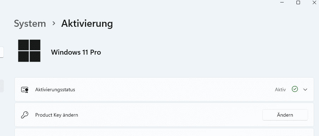Image resolution: width=319 pixels, height=136 pixels.
Task: Click the Aktiv status text
Action: click(x=280, y=89)
